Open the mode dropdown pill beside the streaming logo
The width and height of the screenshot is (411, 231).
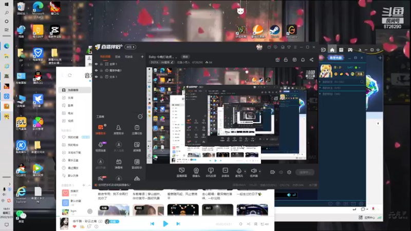[x=130, y=47]
